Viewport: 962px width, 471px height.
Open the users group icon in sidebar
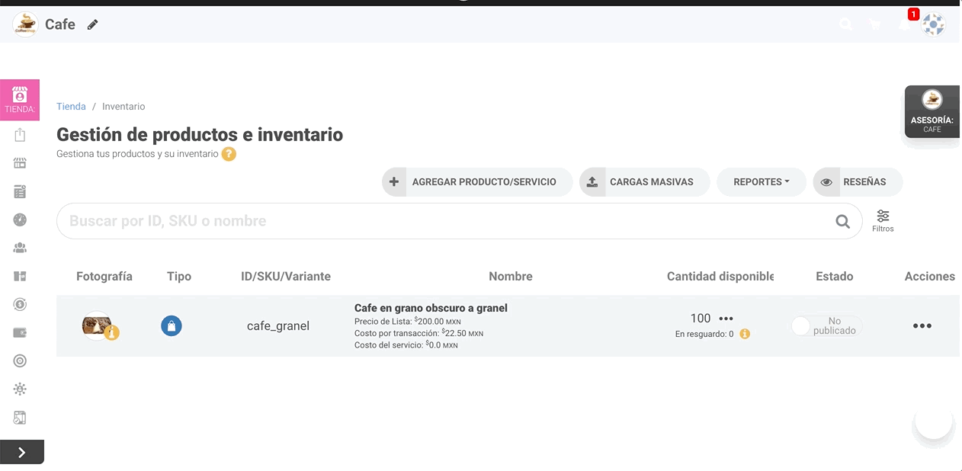click(x=20, y=248)
